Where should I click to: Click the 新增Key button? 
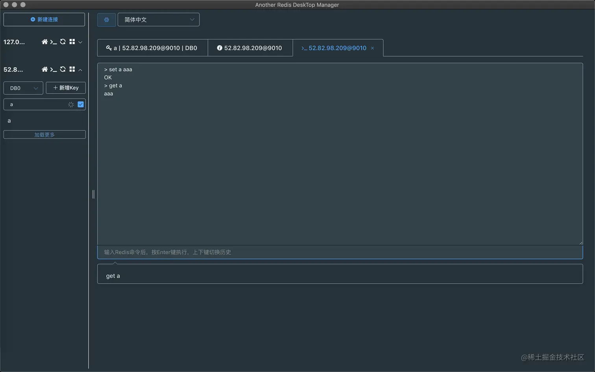click(x=66, y=88)
